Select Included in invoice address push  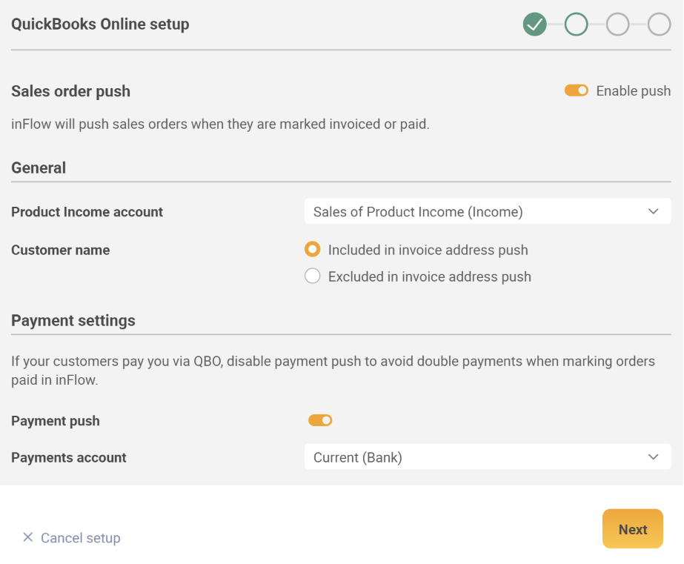312,250
